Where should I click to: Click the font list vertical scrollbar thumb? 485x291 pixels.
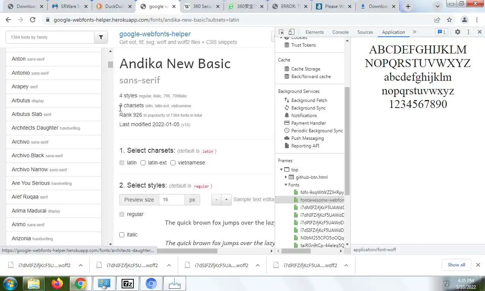pyautogui.click(x=110, y=65)
